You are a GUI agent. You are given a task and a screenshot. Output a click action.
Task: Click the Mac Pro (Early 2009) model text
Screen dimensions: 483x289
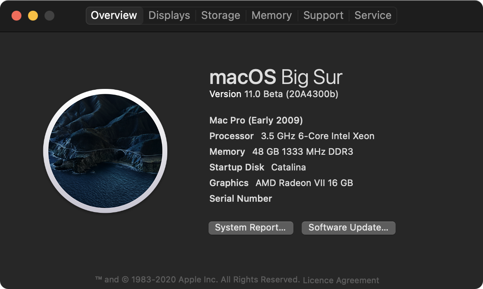coord(256,121)
